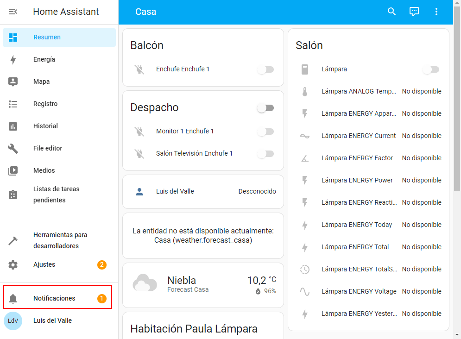Click the File editor wrench icon

point(13,148)
